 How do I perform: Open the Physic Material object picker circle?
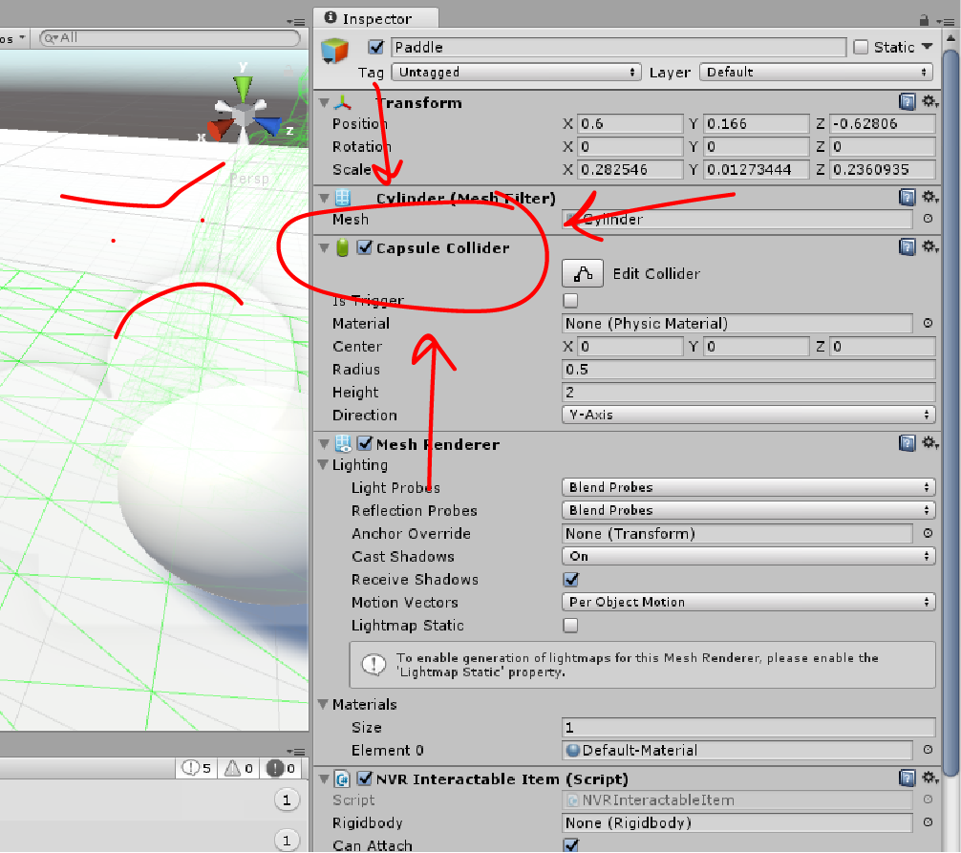(926, 323)
